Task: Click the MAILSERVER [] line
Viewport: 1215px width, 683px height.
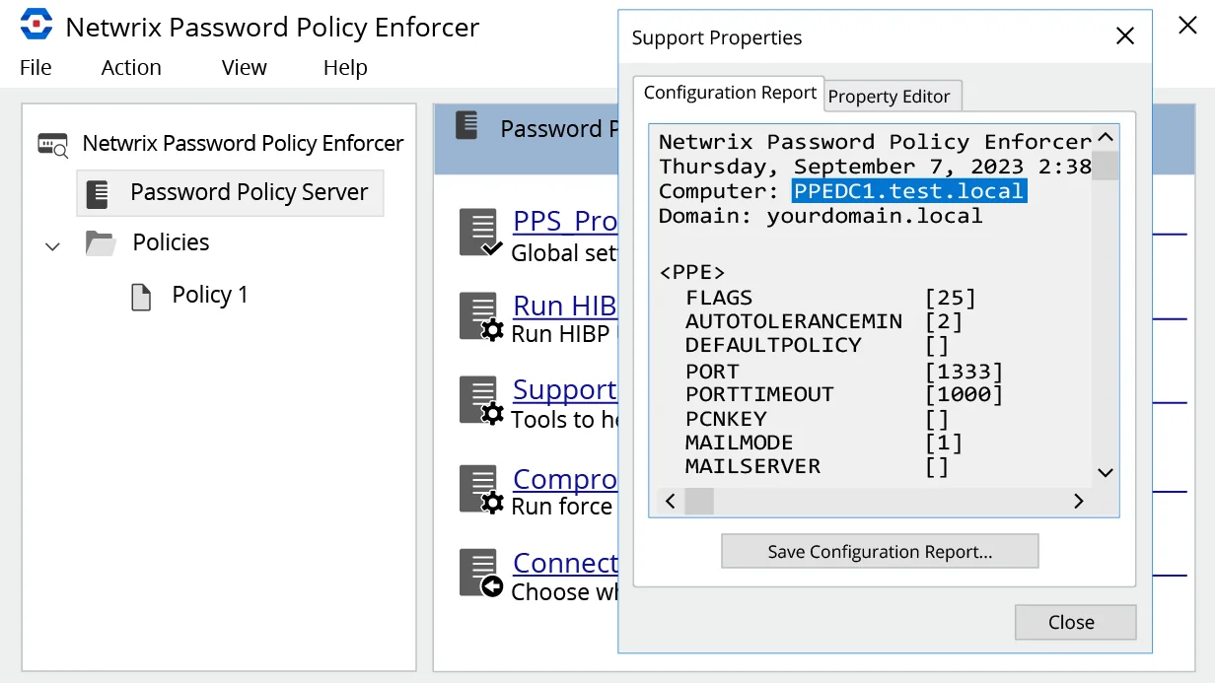Action: pyautogui.click(x=817, y=467)
